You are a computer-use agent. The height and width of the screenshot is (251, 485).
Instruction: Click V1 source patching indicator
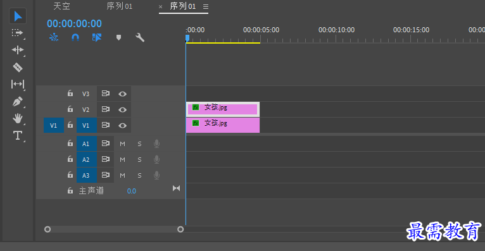pyautogui.click(x=54, y=125)
